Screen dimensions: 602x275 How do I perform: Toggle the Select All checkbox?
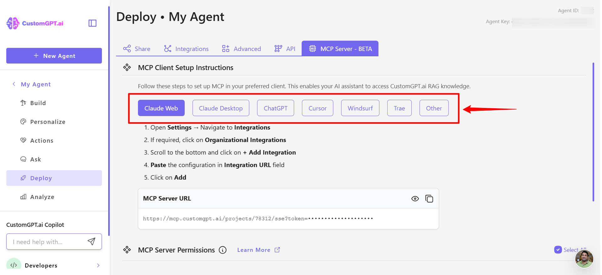(x=558, y=250)
